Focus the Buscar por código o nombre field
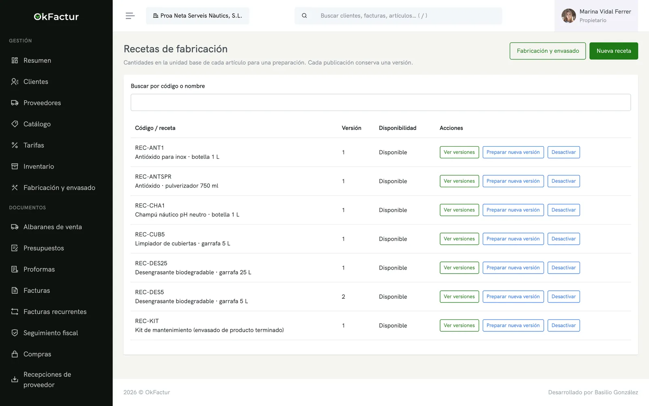The width and height of the screenshot is (649, 406). (x=380, y=102)
